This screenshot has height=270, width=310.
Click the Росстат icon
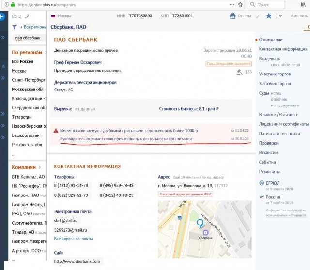point(262,197)
